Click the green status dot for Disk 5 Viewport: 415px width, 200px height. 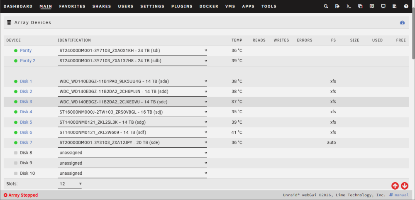[x=16, y=122]
